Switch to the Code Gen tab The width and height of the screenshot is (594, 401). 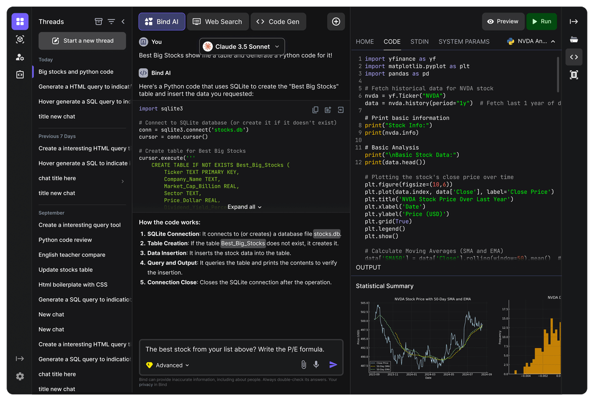coord(278,21)
